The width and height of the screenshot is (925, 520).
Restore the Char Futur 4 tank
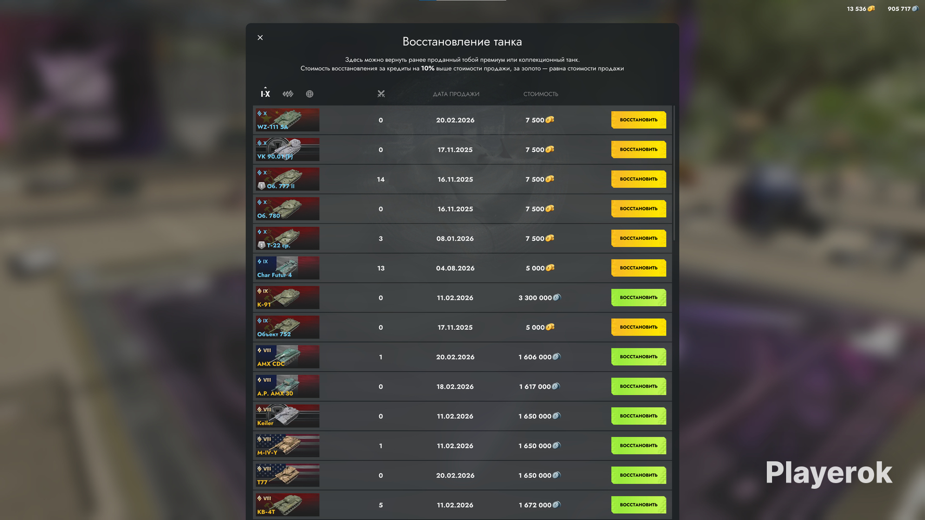click(638, 268)
